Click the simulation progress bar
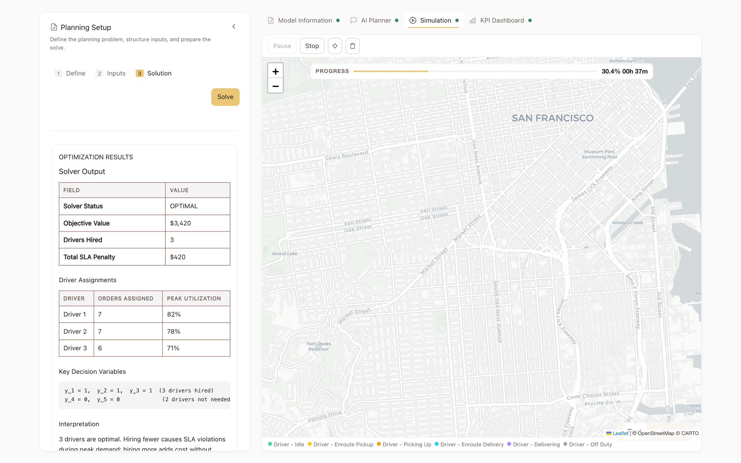This screenshot has width=741, height=463. (475, 71)
